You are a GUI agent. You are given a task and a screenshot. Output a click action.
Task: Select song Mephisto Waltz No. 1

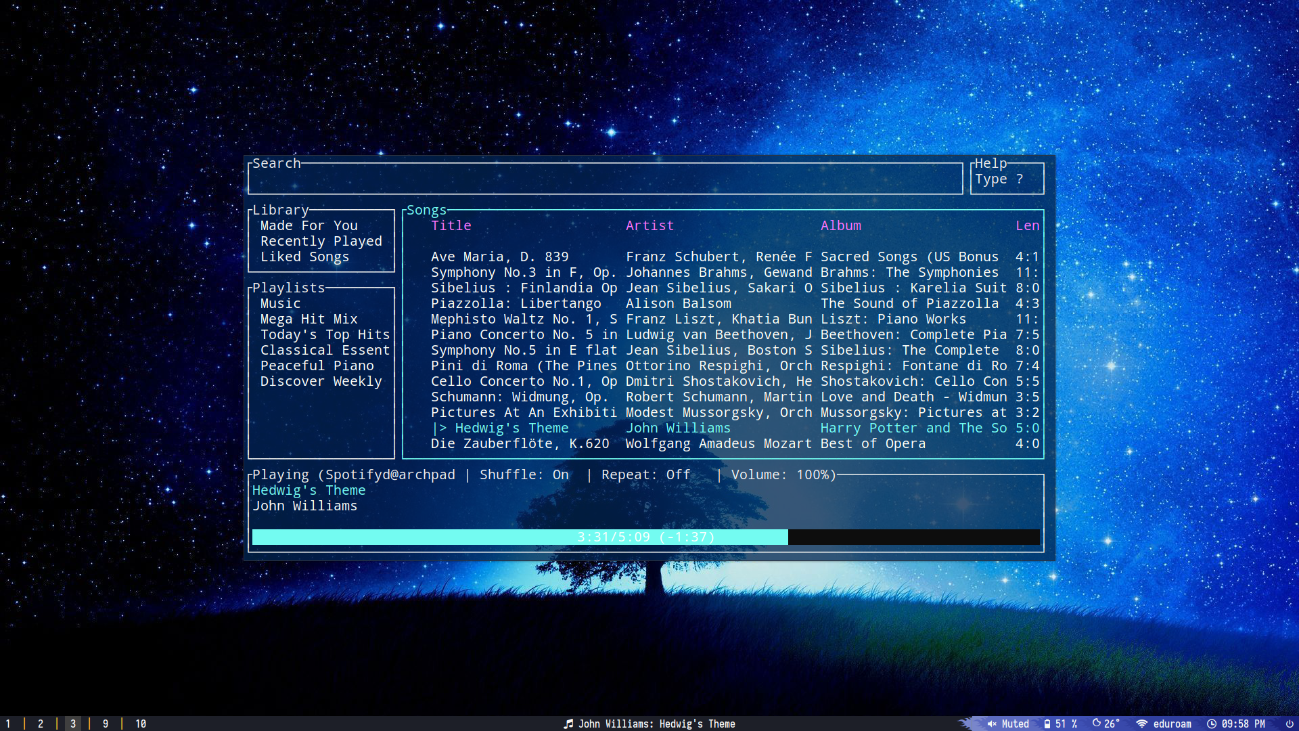524,319
